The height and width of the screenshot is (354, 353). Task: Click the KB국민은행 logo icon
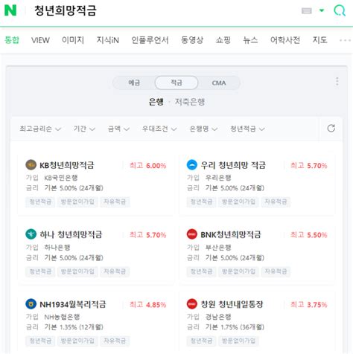31,165
